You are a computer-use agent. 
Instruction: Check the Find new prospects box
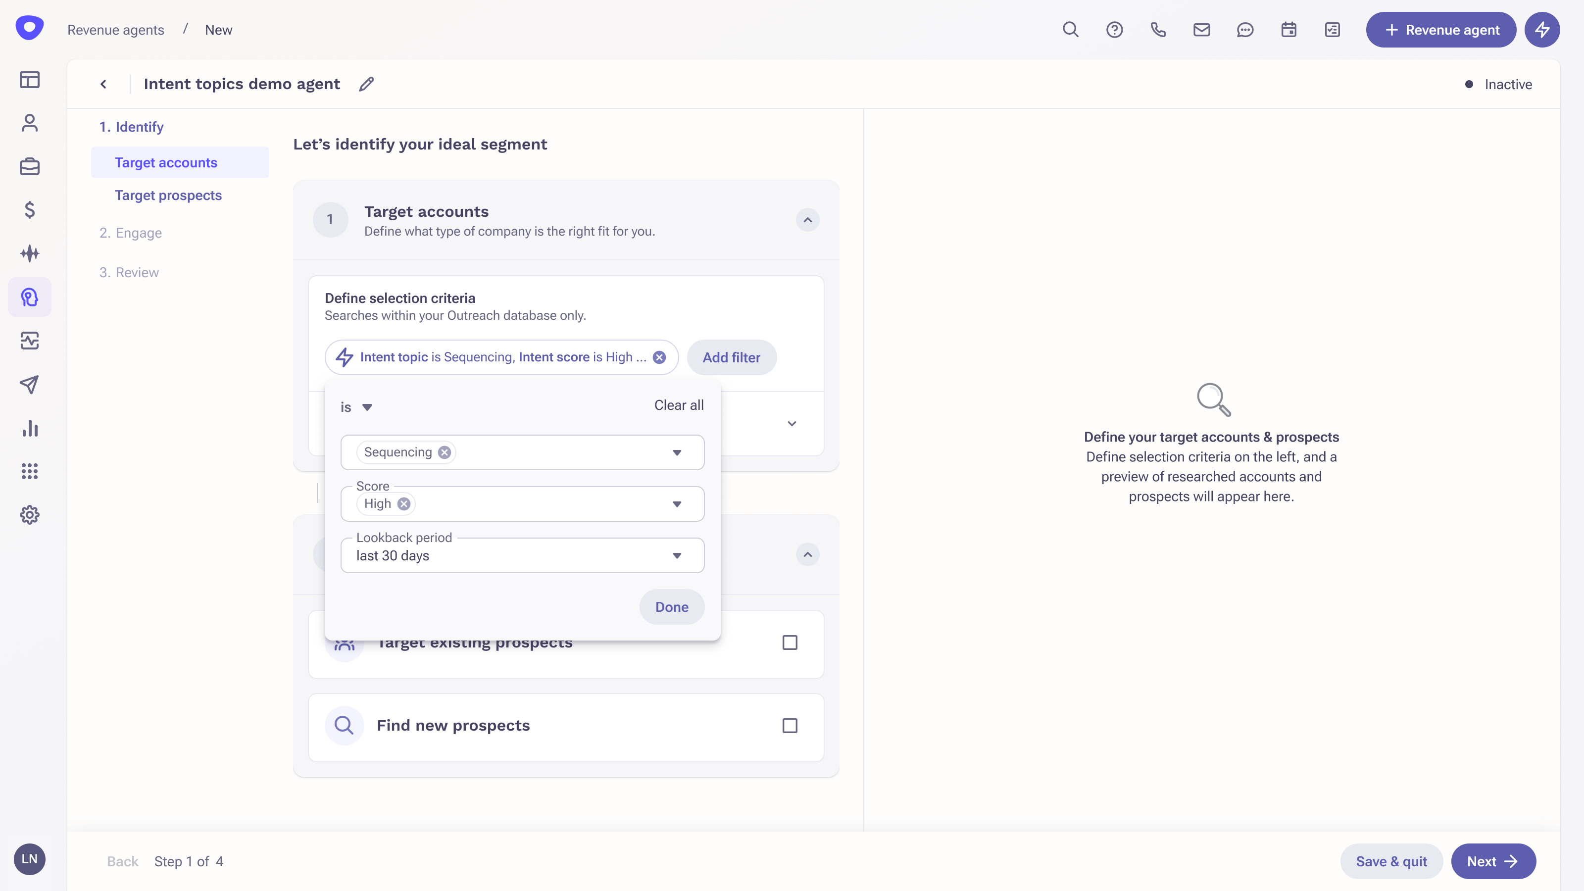click(x=790, y=726)
